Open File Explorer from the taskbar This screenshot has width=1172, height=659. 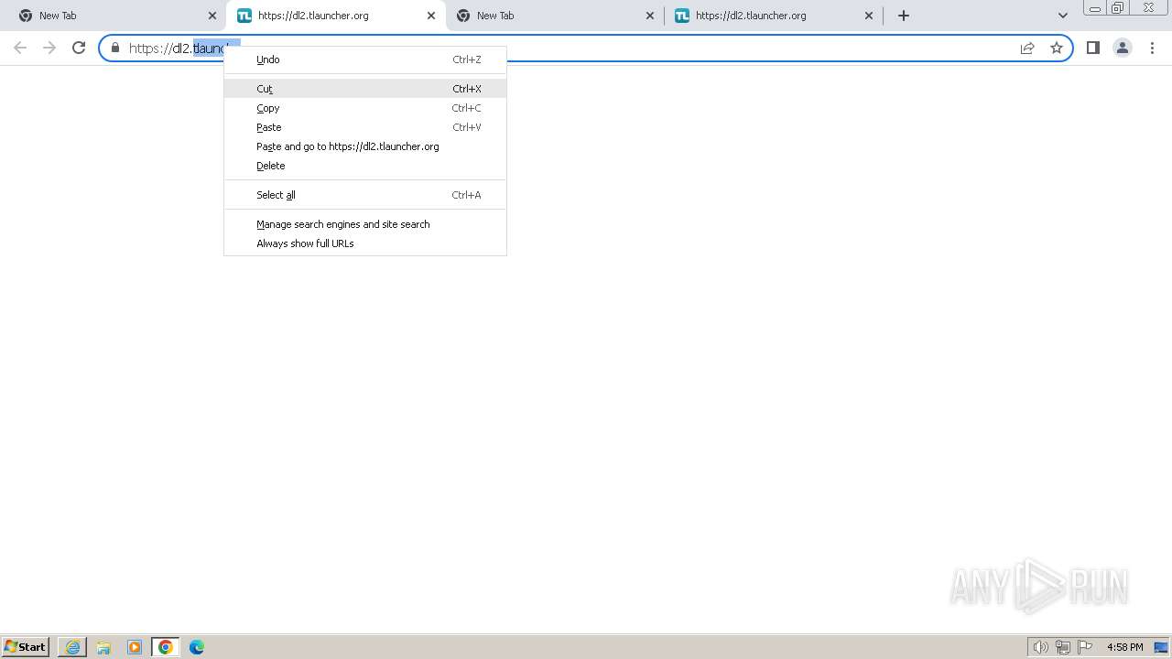tap(103, 647)
